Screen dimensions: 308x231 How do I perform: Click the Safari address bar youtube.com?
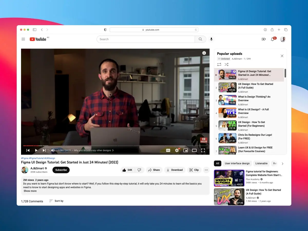click(154, 30)
